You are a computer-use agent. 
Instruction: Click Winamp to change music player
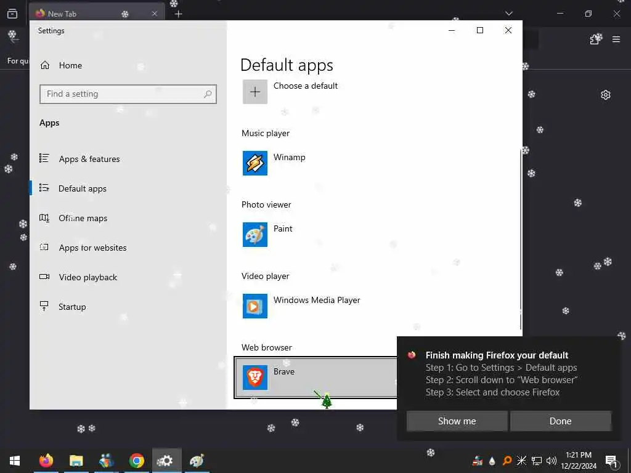click(290, 157)
